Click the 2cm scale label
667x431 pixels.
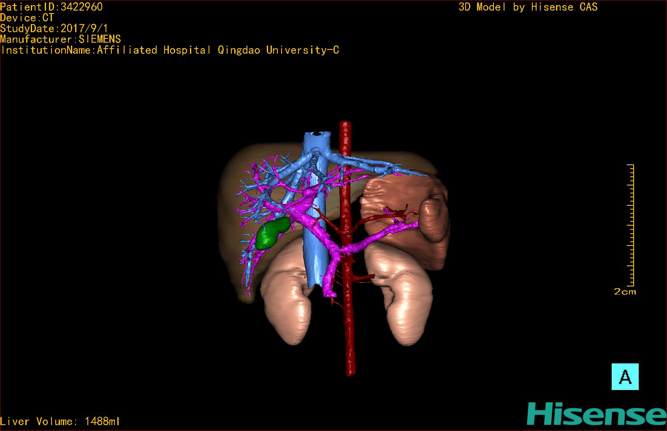point(625,292)
